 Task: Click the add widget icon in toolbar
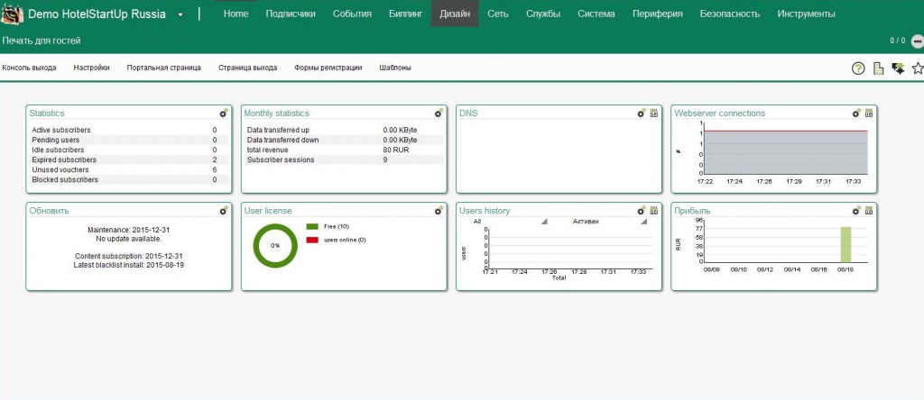pyautogui.click(x=898, y=68)
